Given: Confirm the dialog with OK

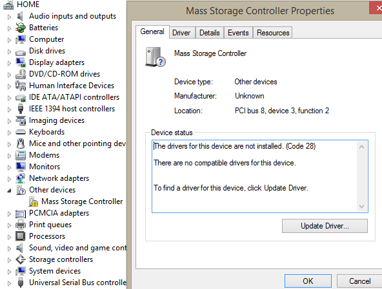Looking at the screenshot, I should (x=308, y=281).
